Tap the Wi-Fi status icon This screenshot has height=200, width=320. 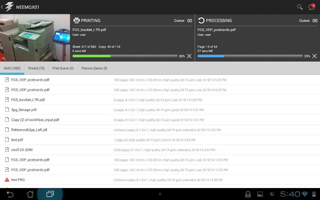click(305, 194)
